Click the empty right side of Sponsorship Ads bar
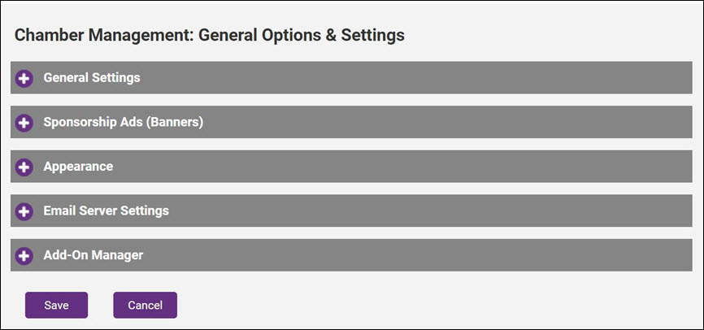The image size is (704, 330). point(634,122)
